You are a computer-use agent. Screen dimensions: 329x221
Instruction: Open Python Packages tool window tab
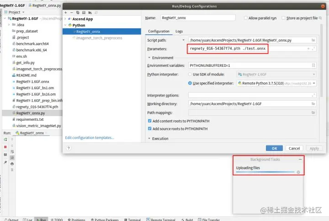tap(105, 220)
